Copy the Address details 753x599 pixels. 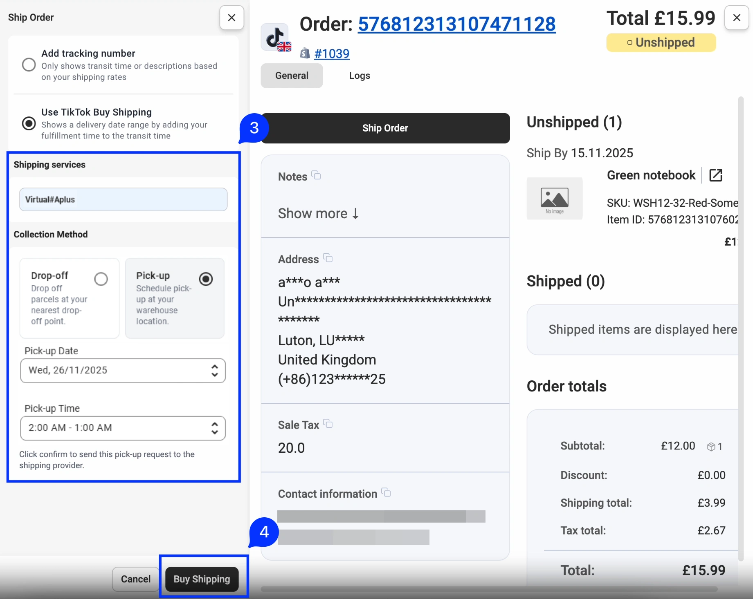click(x=328, y=258)
